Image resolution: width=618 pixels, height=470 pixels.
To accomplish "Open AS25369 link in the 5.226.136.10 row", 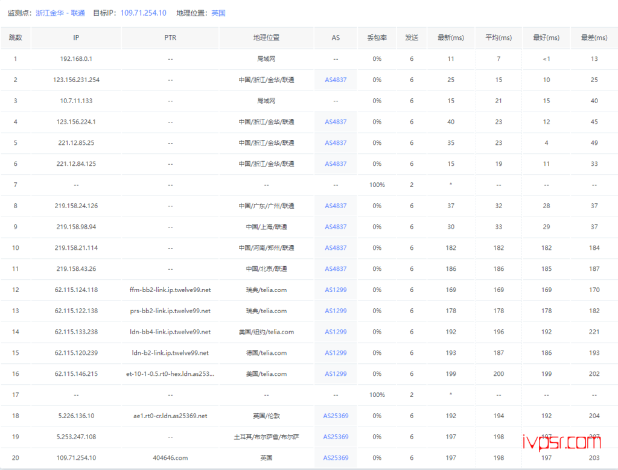I will click(x=336, y=416).
